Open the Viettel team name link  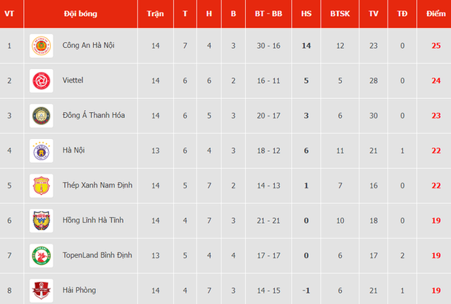(74, 81)
